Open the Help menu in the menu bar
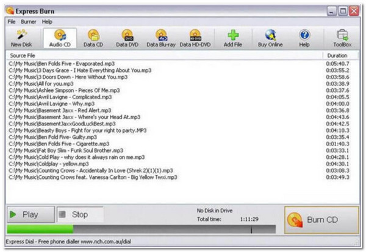Screen dimensions: 366x252 (x=47, y=22)
